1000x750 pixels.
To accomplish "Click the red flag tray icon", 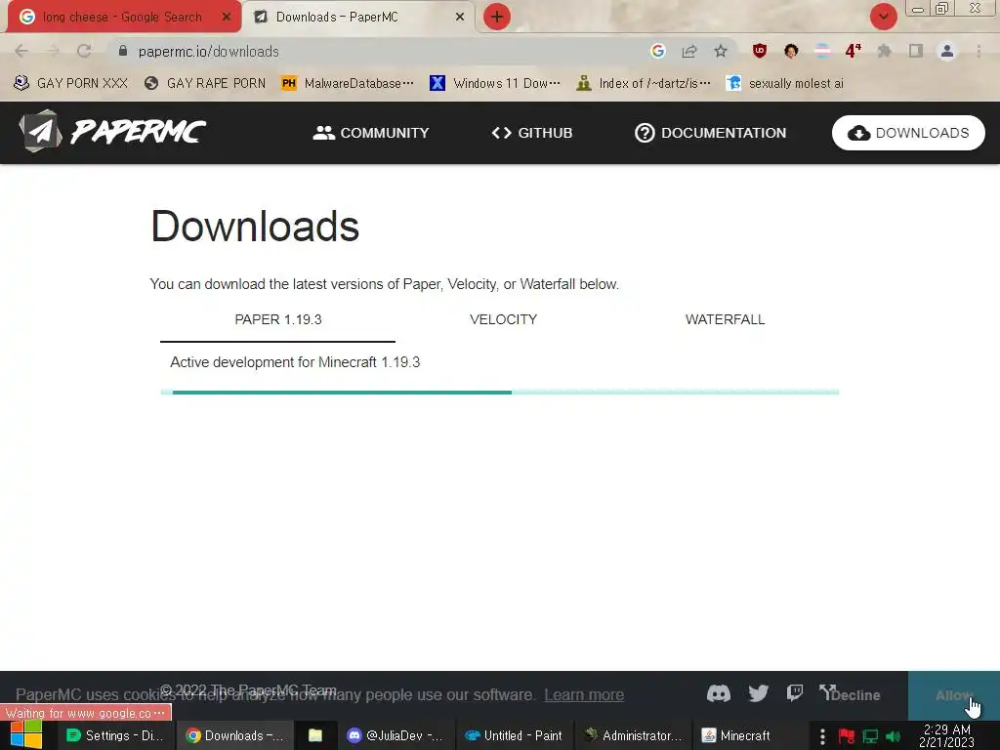I will (847, 736).
